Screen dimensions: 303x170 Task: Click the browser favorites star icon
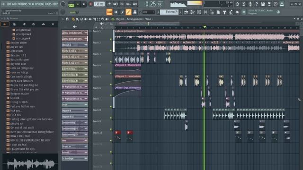pos(53,24)
